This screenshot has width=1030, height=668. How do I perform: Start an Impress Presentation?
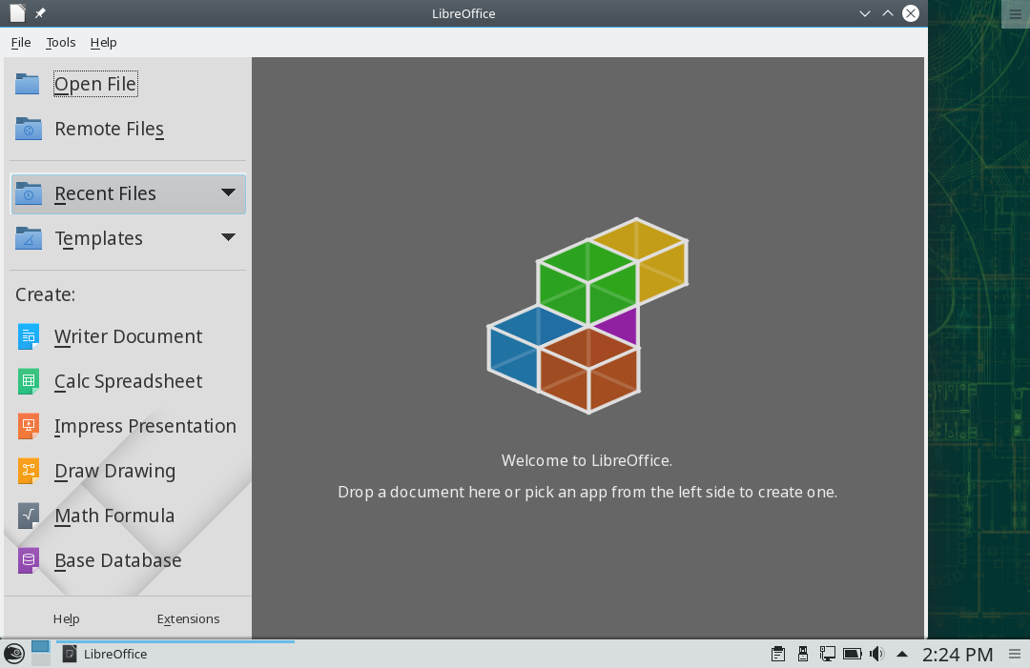pos(145,426)
